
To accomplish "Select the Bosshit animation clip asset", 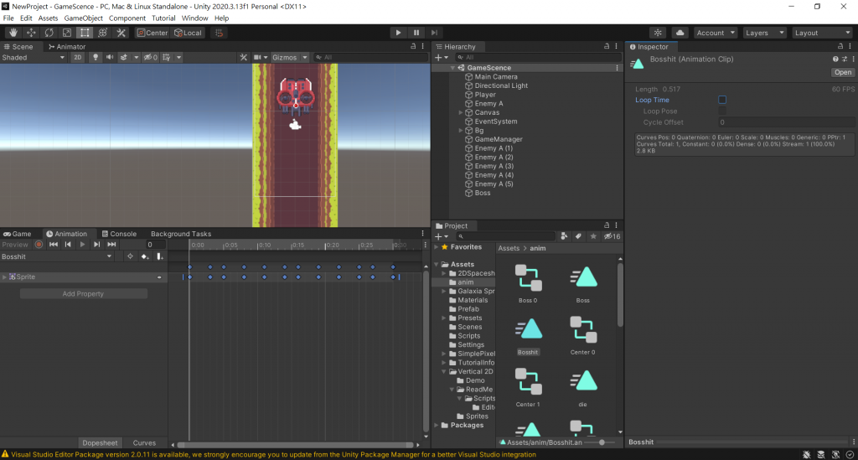I will [528, 334].
